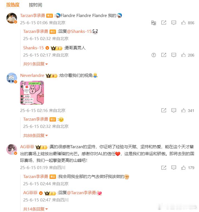Click translate icon on Tarzan's top comment
Image resolution: width=199 pixels, height=212 pixels.
pyautogui.click(x=153, y=23)
